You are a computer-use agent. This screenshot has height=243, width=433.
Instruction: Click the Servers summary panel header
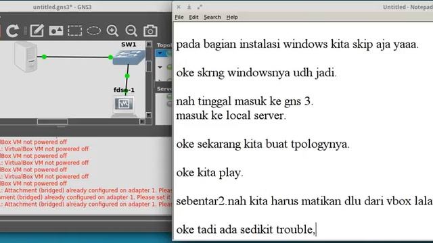coord(164,89)
